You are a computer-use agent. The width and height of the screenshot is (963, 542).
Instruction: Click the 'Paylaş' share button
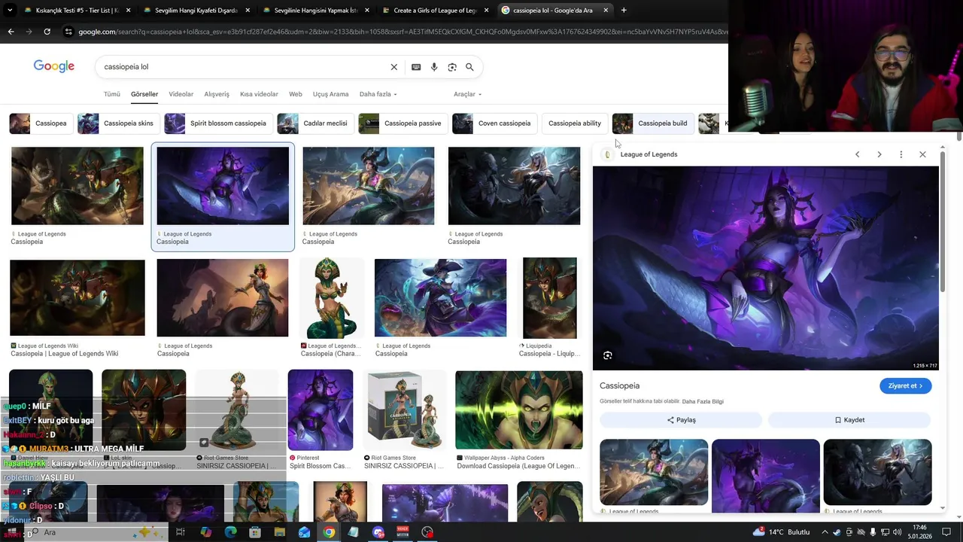[x=681, y=420]
